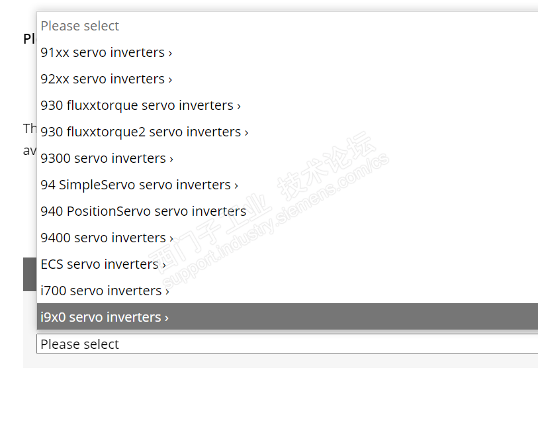This screenshot has width=538, height=421.
Task: Click the chevron next to 9300 servo inverters
Action: (x=171, y=159)
